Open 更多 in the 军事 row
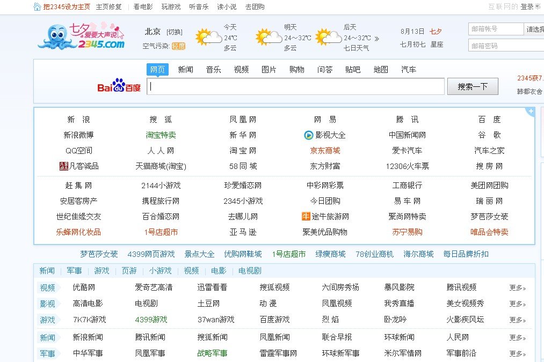The image size is (544, 362). (x=517, y=353)
